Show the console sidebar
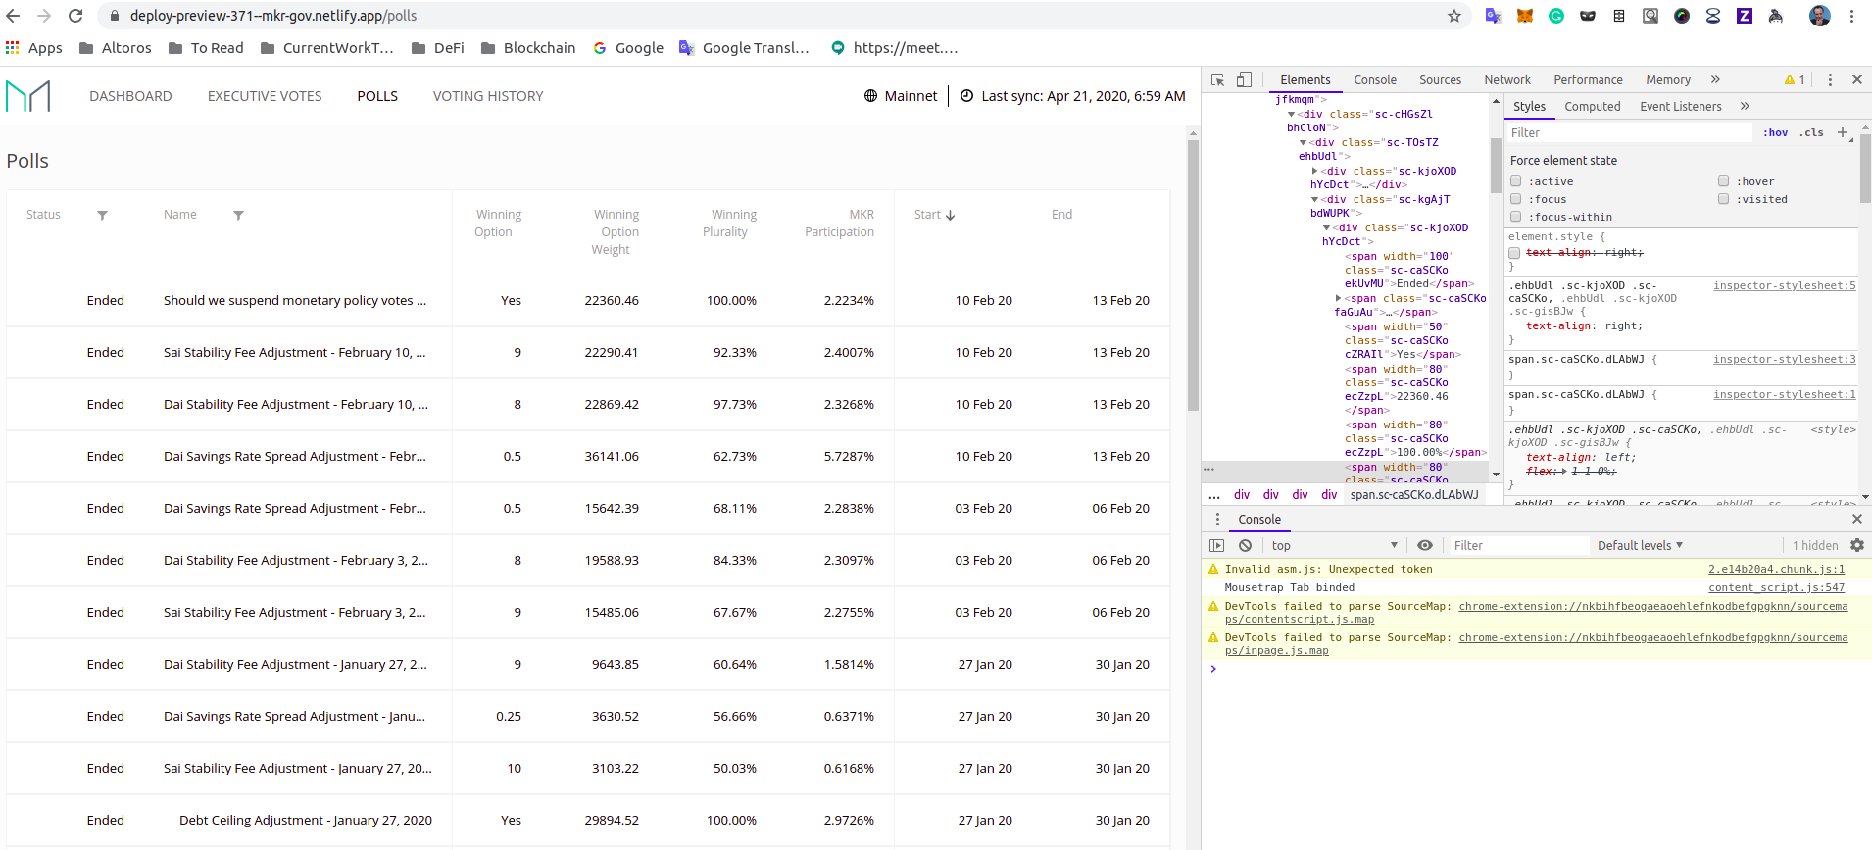 [x=1217, y=546]
